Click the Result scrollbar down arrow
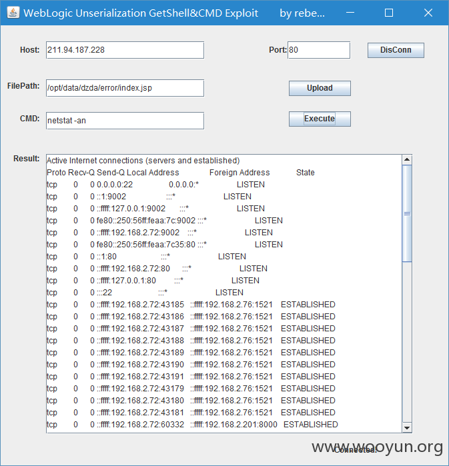Viewport: 449px width, 466px height. 407,428
